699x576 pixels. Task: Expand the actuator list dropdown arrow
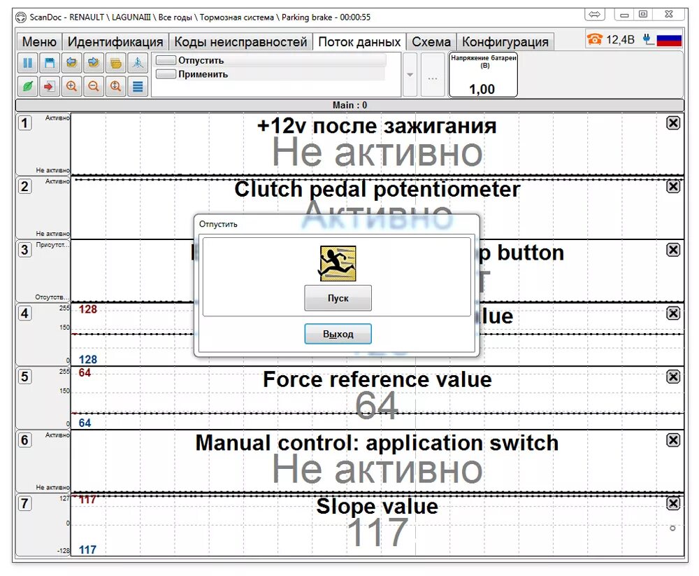[410, 75]
